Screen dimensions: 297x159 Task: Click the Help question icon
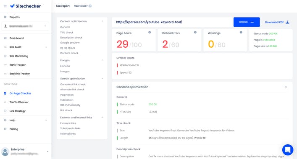[x=5, y=120]
